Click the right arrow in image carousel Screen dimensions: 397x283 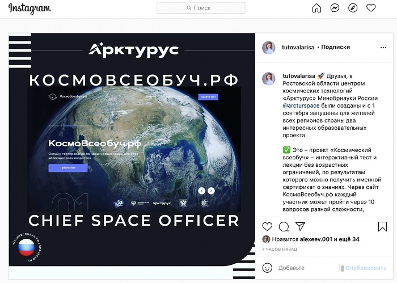point(211,191)
